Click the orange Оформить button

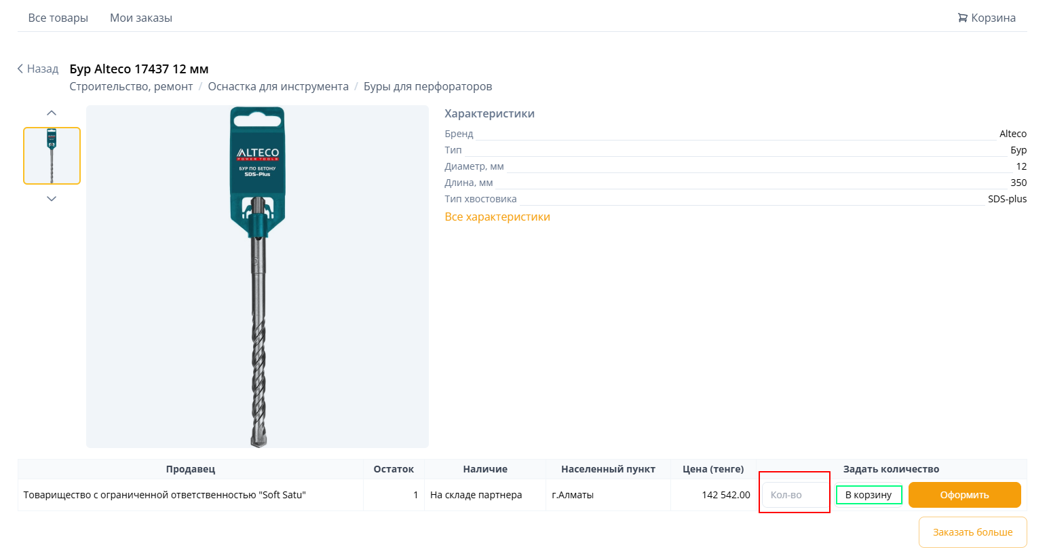(x=965, y=495)
